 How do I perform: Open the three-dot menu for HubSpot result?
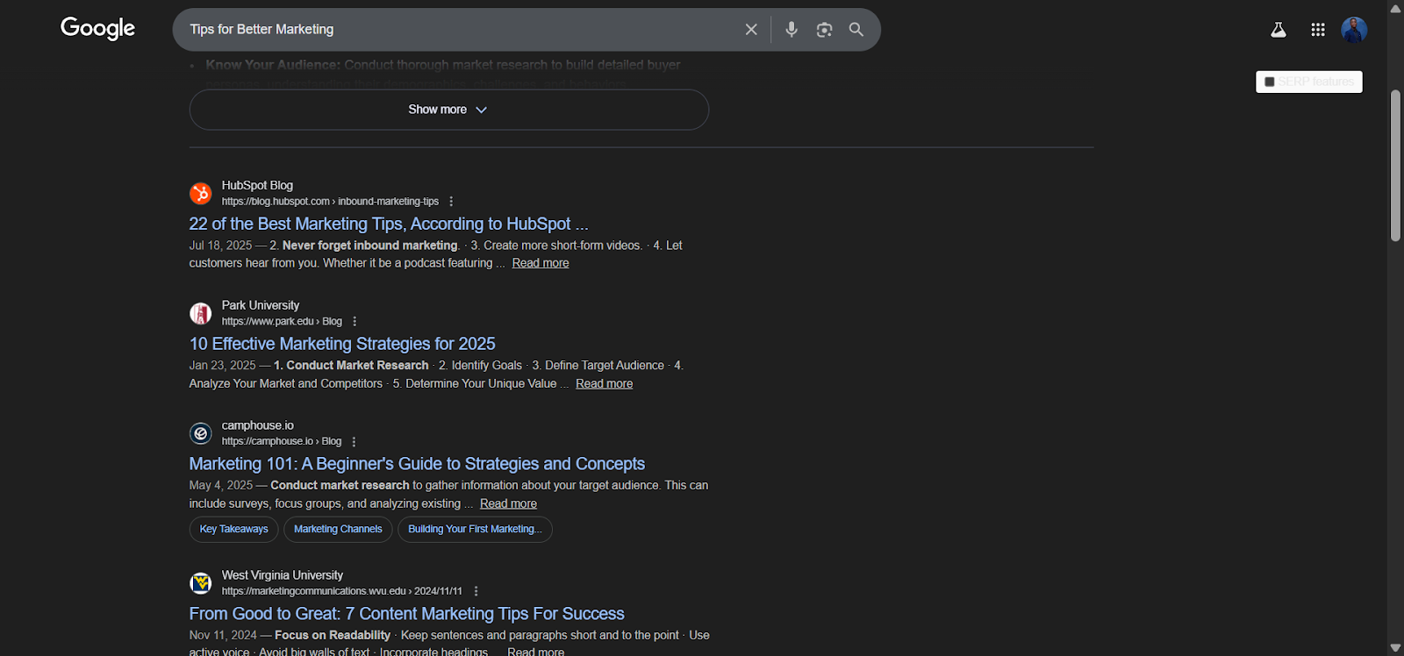451,202
